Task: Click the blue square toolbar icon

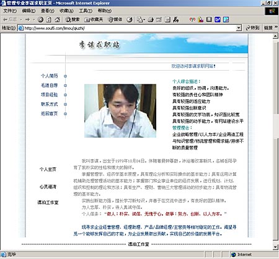Action: pos(218,20)
